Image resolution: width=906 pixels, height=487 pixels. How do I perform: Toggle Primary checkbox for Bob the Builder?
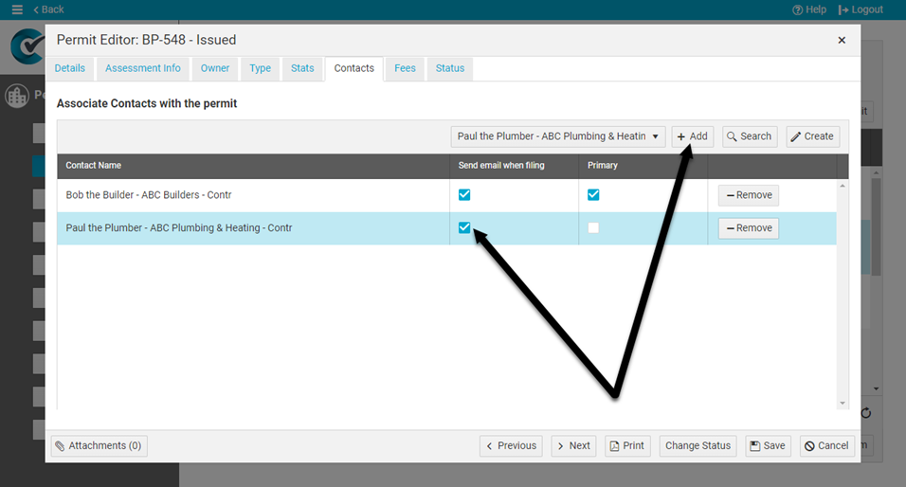pos(593,194)
